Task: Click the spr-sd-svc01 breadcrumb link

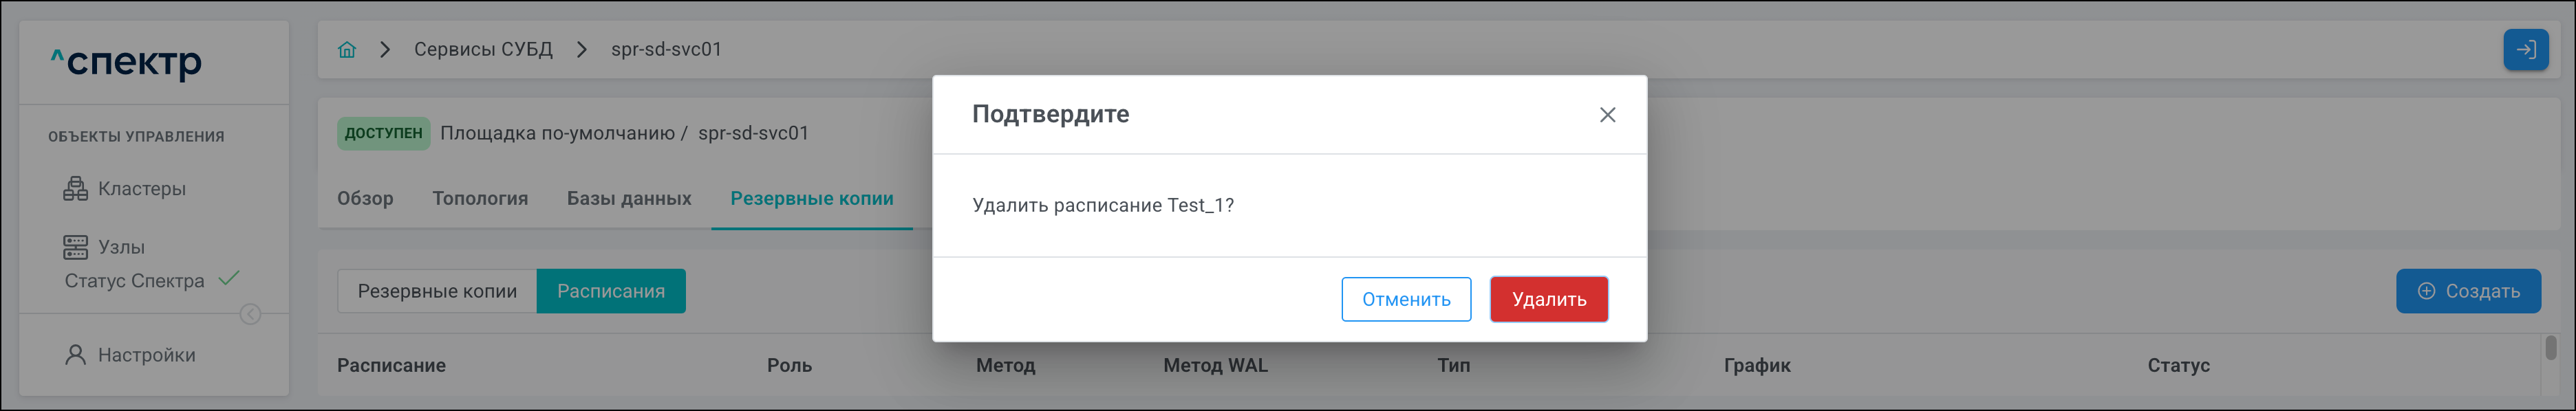Action: [666, 50]
